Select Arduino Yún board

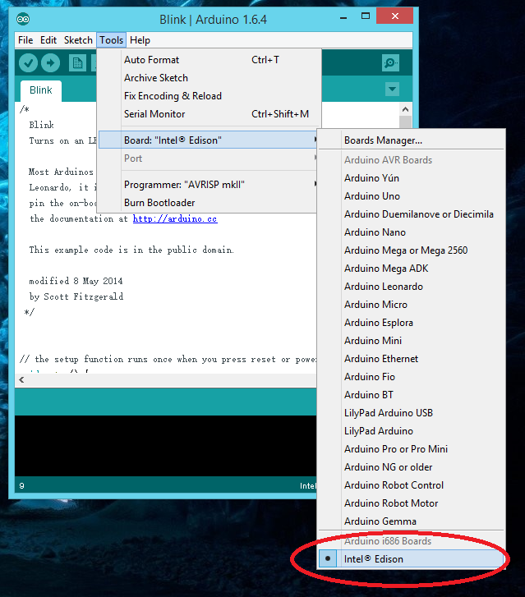click(412, 178)
